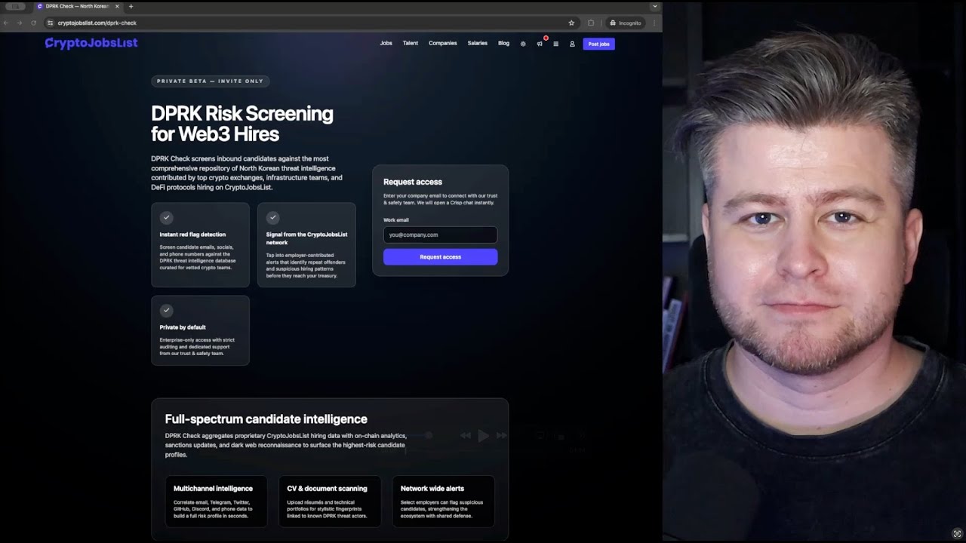
Task: Open the hamburger menu in site header
Action: (555, 44)
